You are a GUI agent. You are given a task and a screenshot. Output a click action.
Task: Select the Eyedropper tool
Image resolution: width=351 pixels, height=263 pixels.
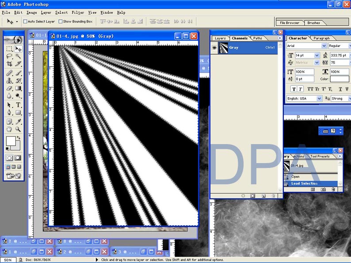(18, 122)
